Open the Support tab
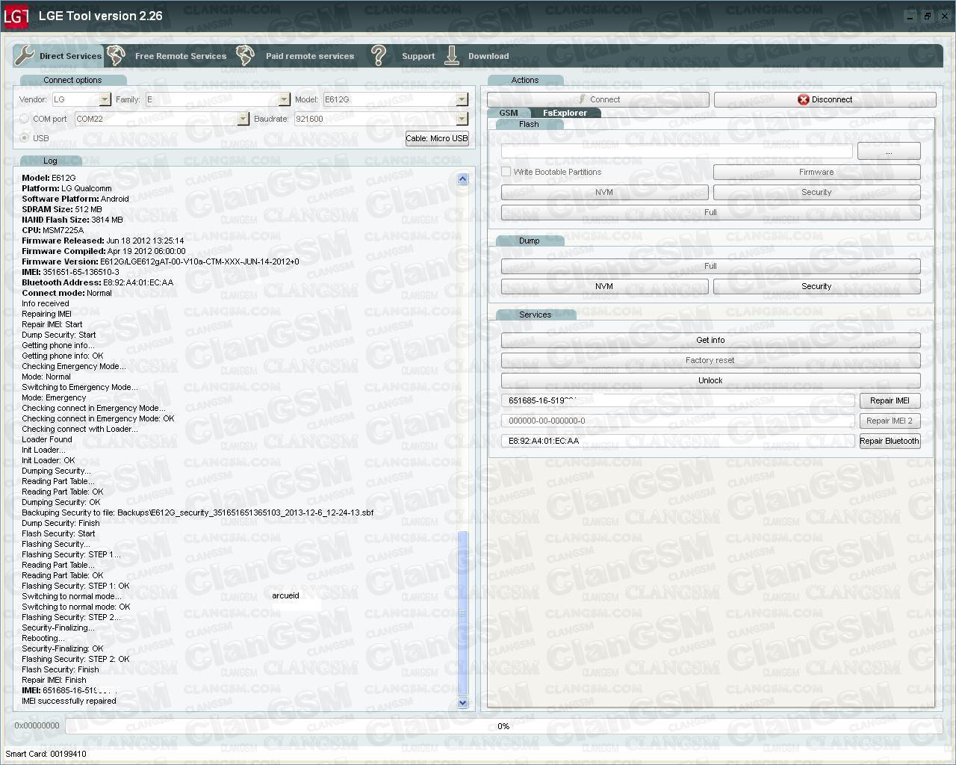This screenshot has width=956, height=765. [x=418, y=56]
